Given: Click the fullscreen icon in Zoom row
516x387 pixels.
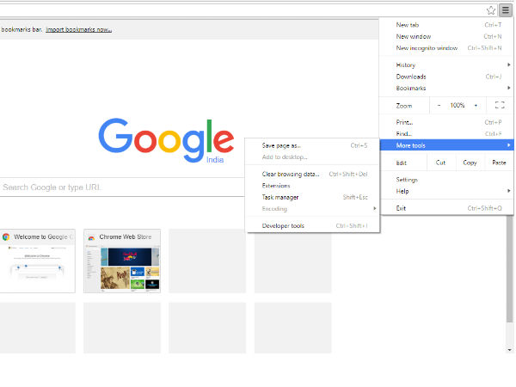Looking at the screenshot, I should click(500, 105).
